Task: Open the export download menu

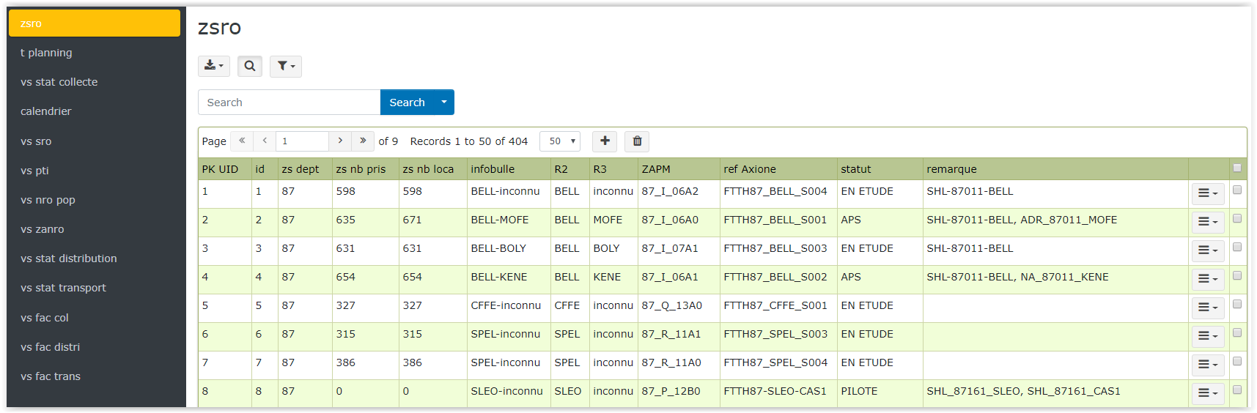Action: point(213,66)
